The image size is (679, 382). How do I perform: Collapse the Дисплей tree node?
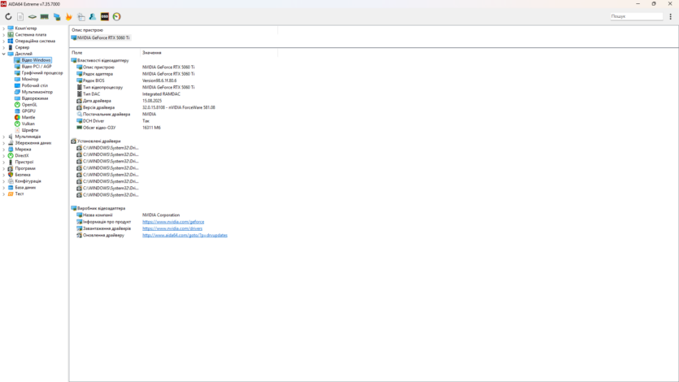4,54
